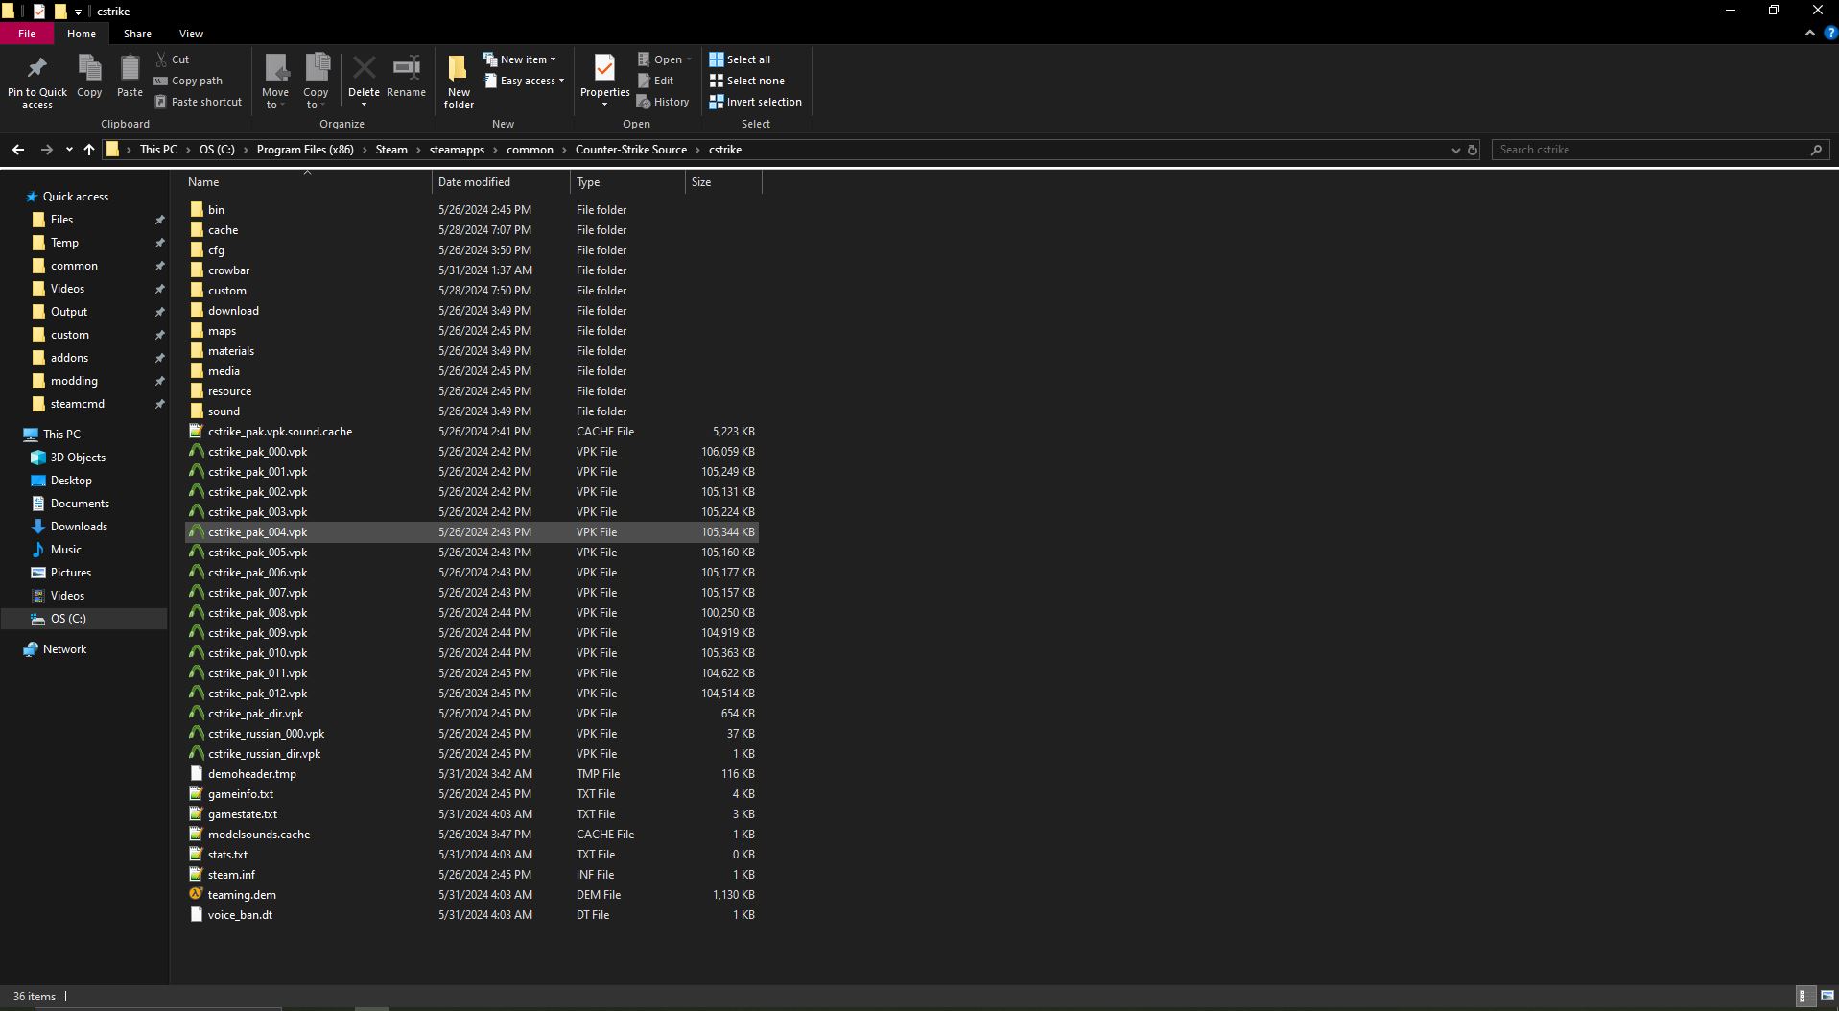Refresh the cstrike folder view

[1473, 150]
